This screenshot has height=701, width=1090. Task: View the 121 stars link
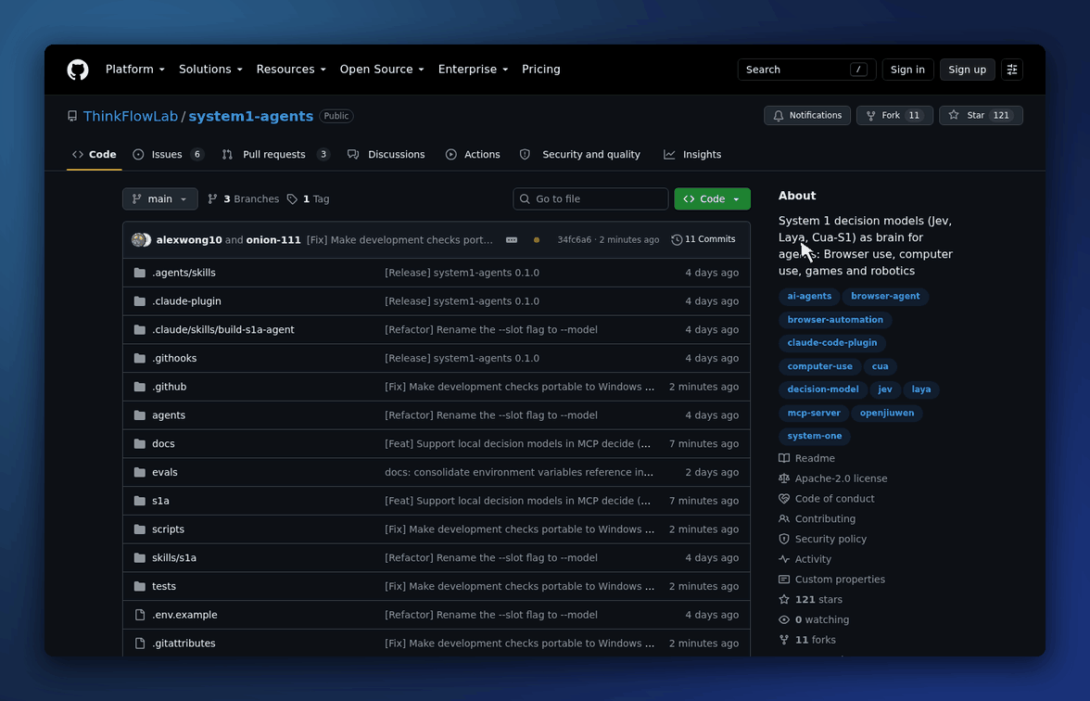(810, 599)
